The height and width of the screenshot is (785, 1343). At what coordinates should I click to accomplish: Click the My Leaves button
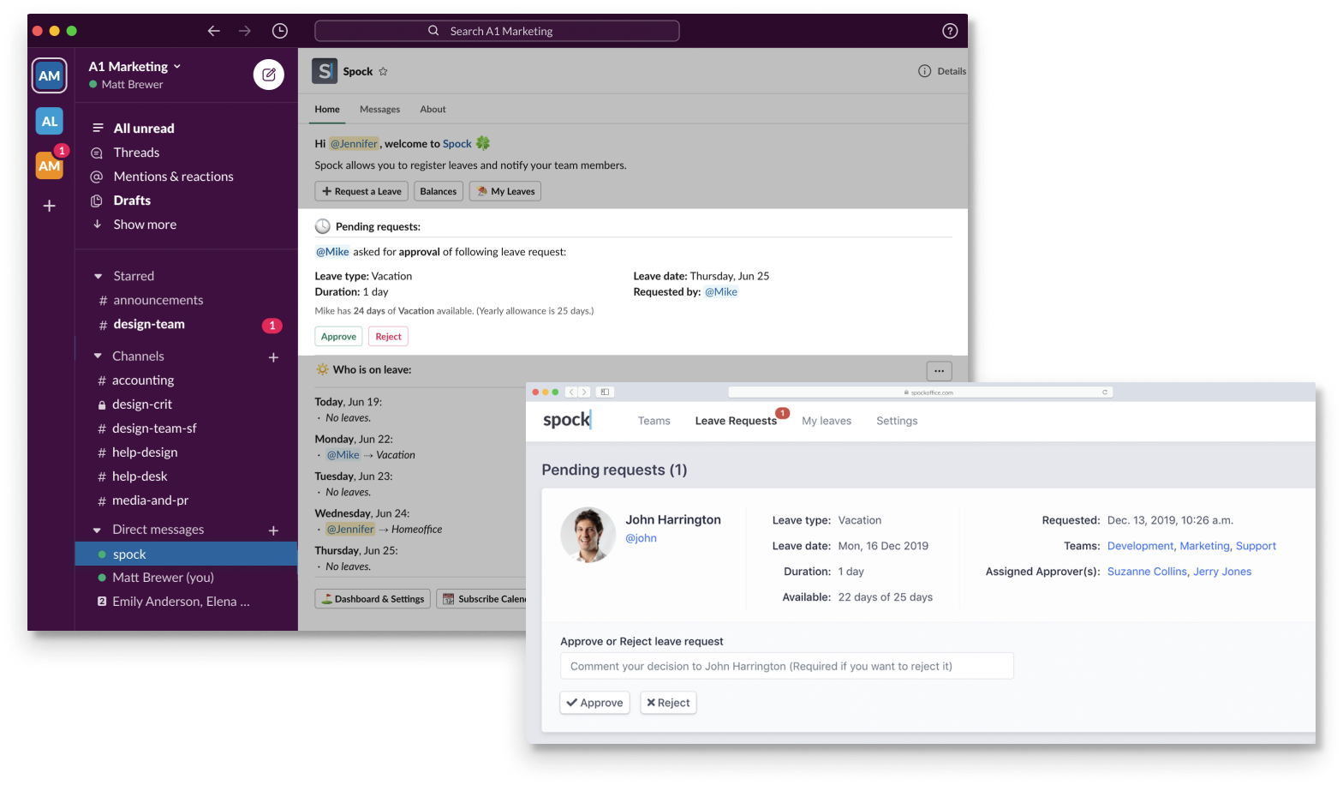(x=505, y=191)
